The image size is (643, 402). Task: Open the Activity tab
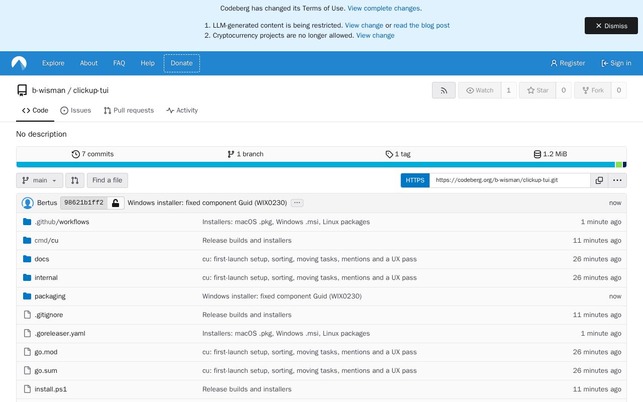point(182,111)
